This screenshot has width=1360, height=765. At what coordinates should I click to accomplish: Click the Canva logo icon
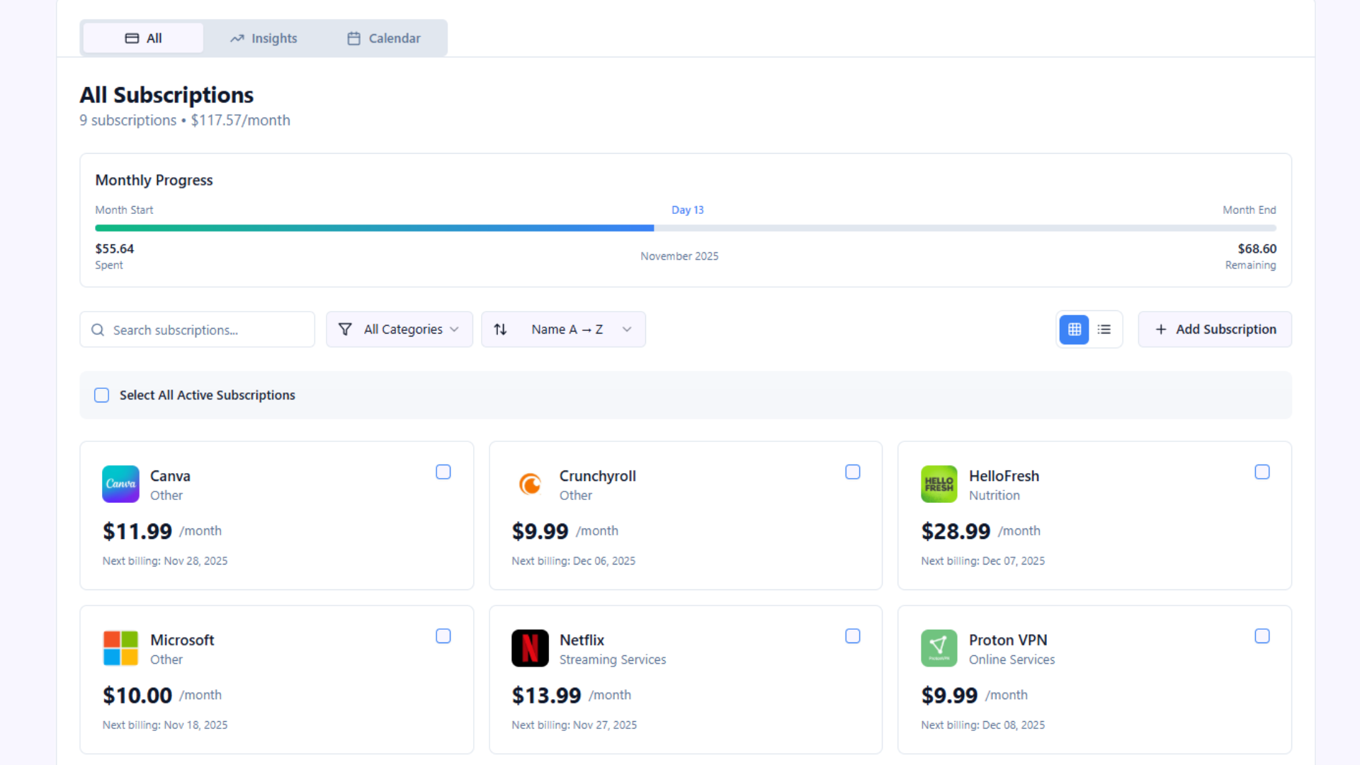[x=120, y=484]
